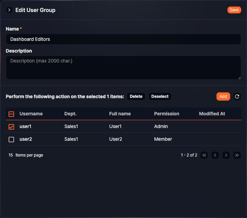Click the refresh icon next to Add
Screen dimensions: 247x218
tap(237, 96)
